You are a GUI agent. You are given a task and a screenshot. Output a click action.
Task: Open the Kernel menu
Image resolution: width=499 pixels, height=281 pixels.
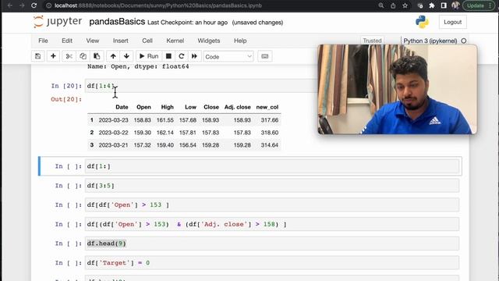(x=175, y=41)
